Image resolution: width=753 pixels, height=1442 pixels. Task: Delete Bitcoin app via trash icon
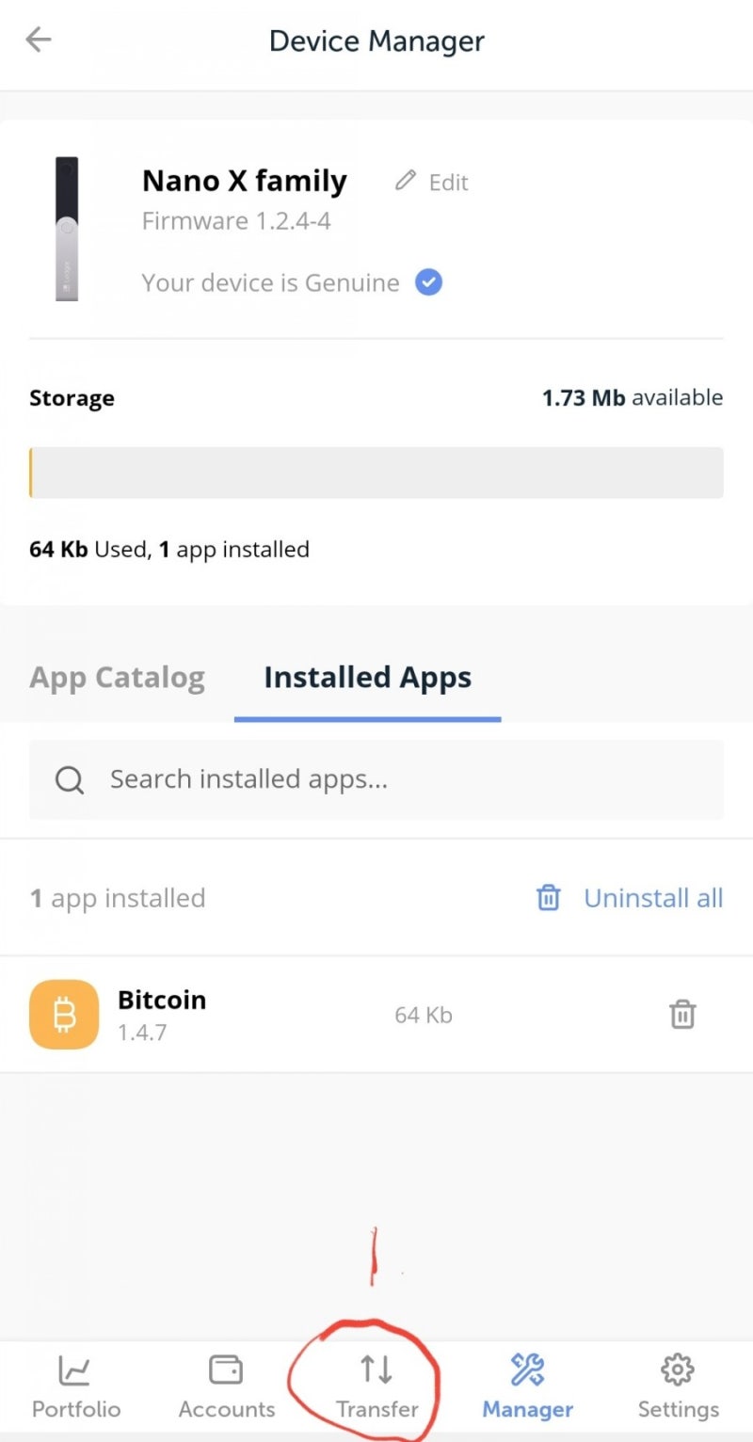click(682, 1015)
